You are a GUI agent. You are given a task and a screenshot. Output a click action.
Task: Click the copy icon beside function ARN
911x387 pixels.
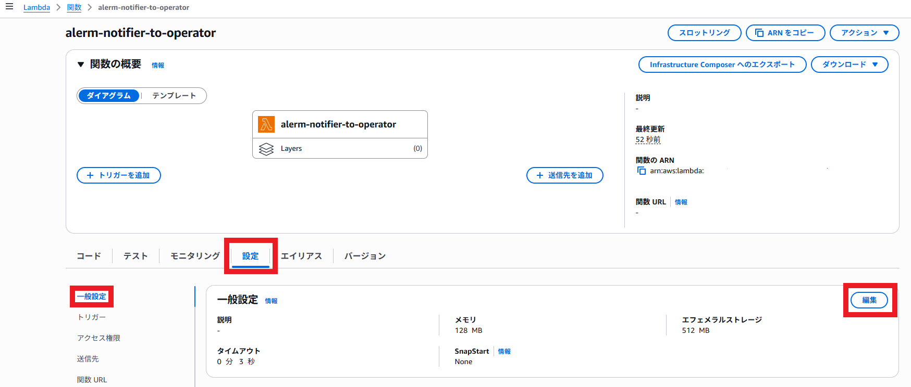[642, 171]
